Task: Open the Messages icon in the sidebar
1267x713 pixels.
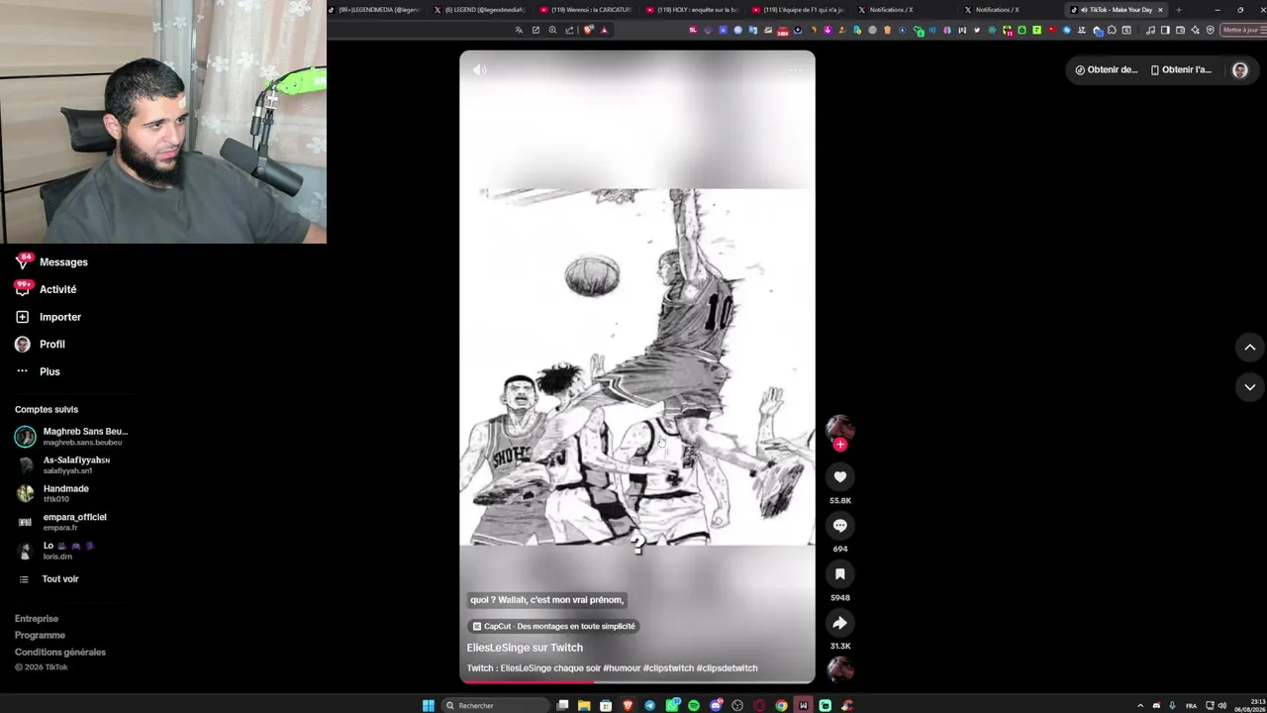Action: (x=23, y=262)
